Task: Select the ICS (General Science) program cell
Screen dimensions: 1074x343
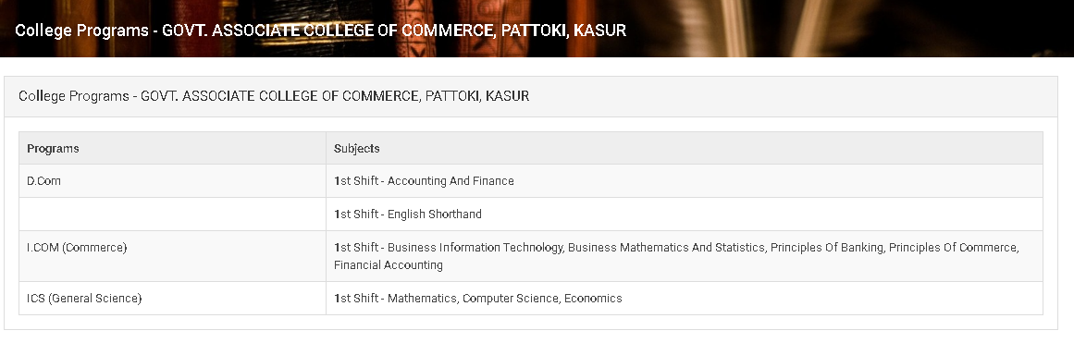Action: (x=172, y=299)
